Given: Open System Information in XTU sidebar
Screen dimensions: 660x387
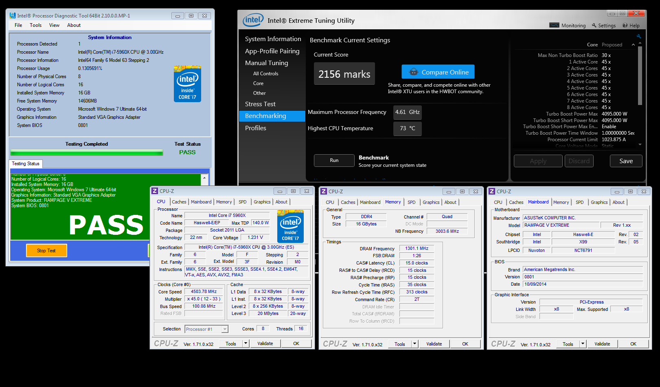Looking at the screenshot, I should point(273,39).
